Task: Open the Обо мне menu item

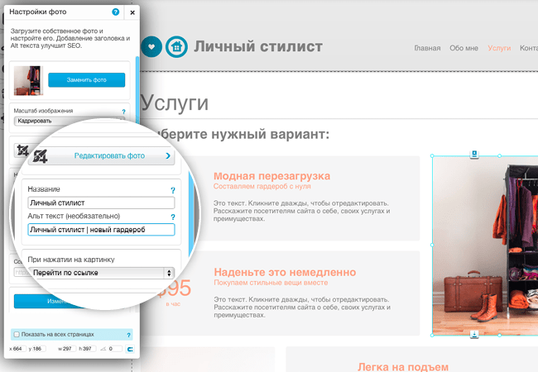Action: (x=464, y=48)
